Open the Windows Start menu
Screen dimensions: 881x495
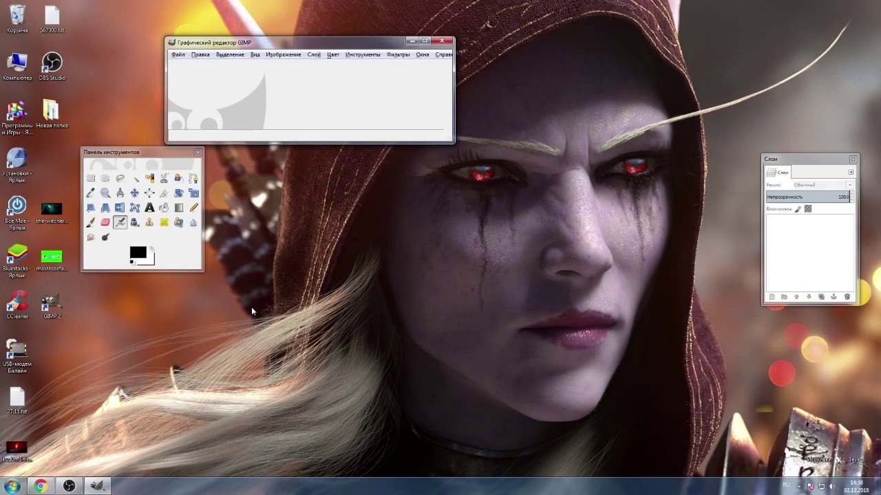tap(12, 486)
